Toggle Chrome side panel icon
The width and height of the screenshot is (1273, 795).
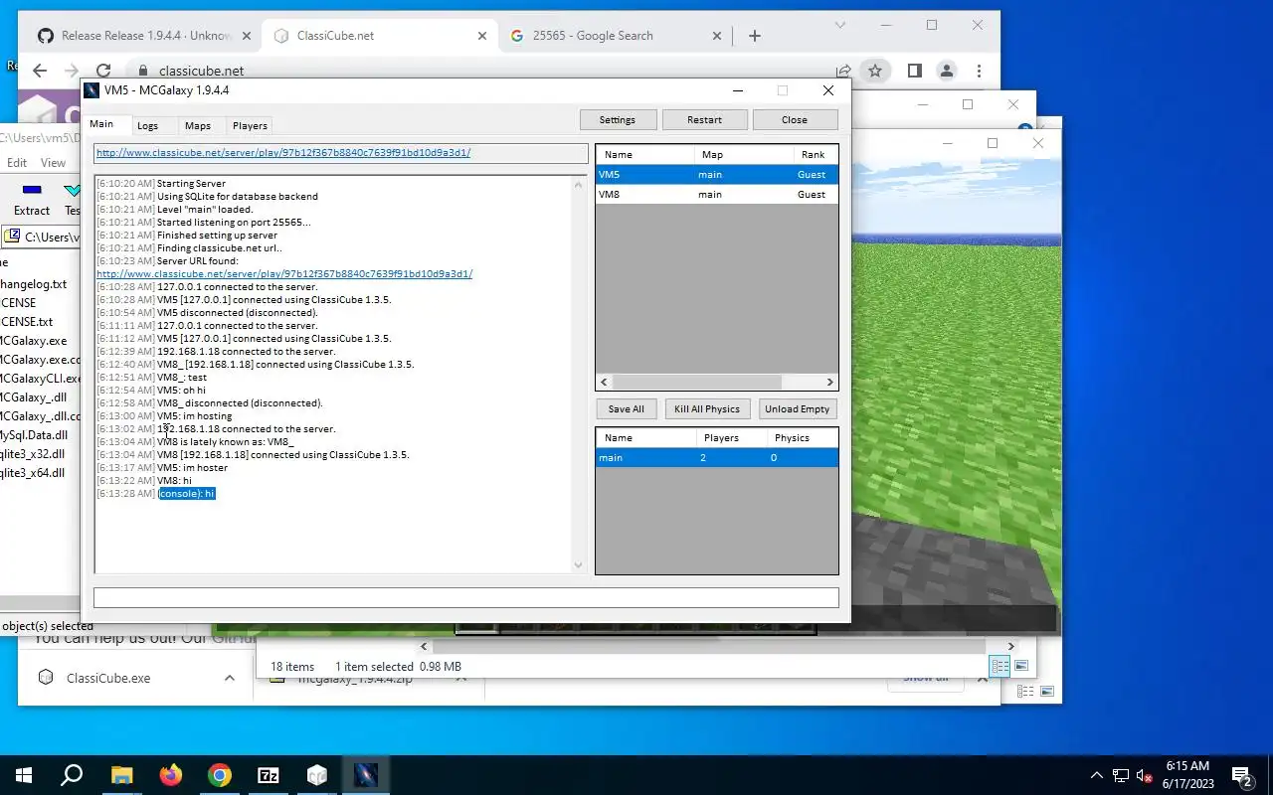coord(915,71)
